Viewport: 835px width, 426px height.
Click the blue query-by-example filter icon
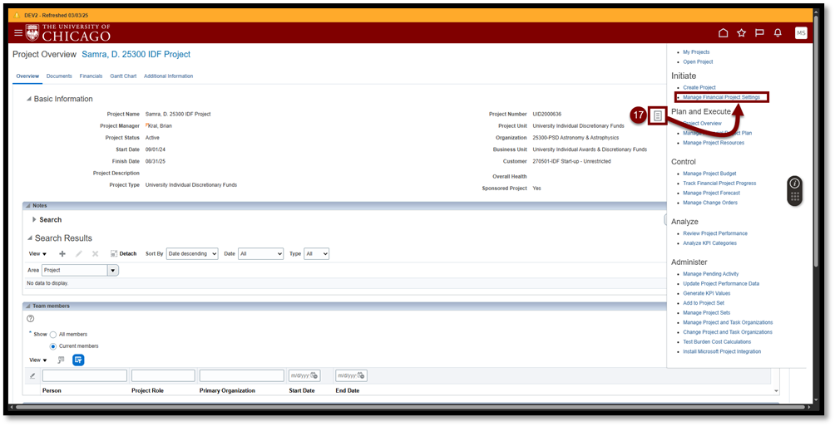pos(78,360)
